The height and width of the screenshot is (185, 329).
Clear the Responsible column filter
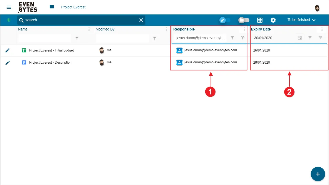click(243, 38)
